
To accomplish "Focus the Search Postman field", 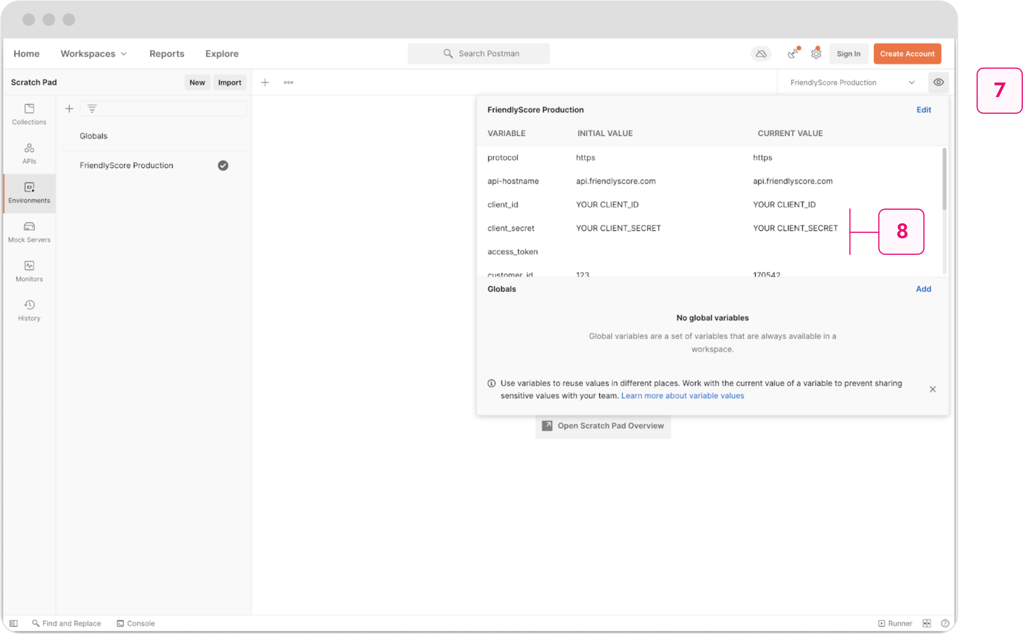I will tap(479, 54).
